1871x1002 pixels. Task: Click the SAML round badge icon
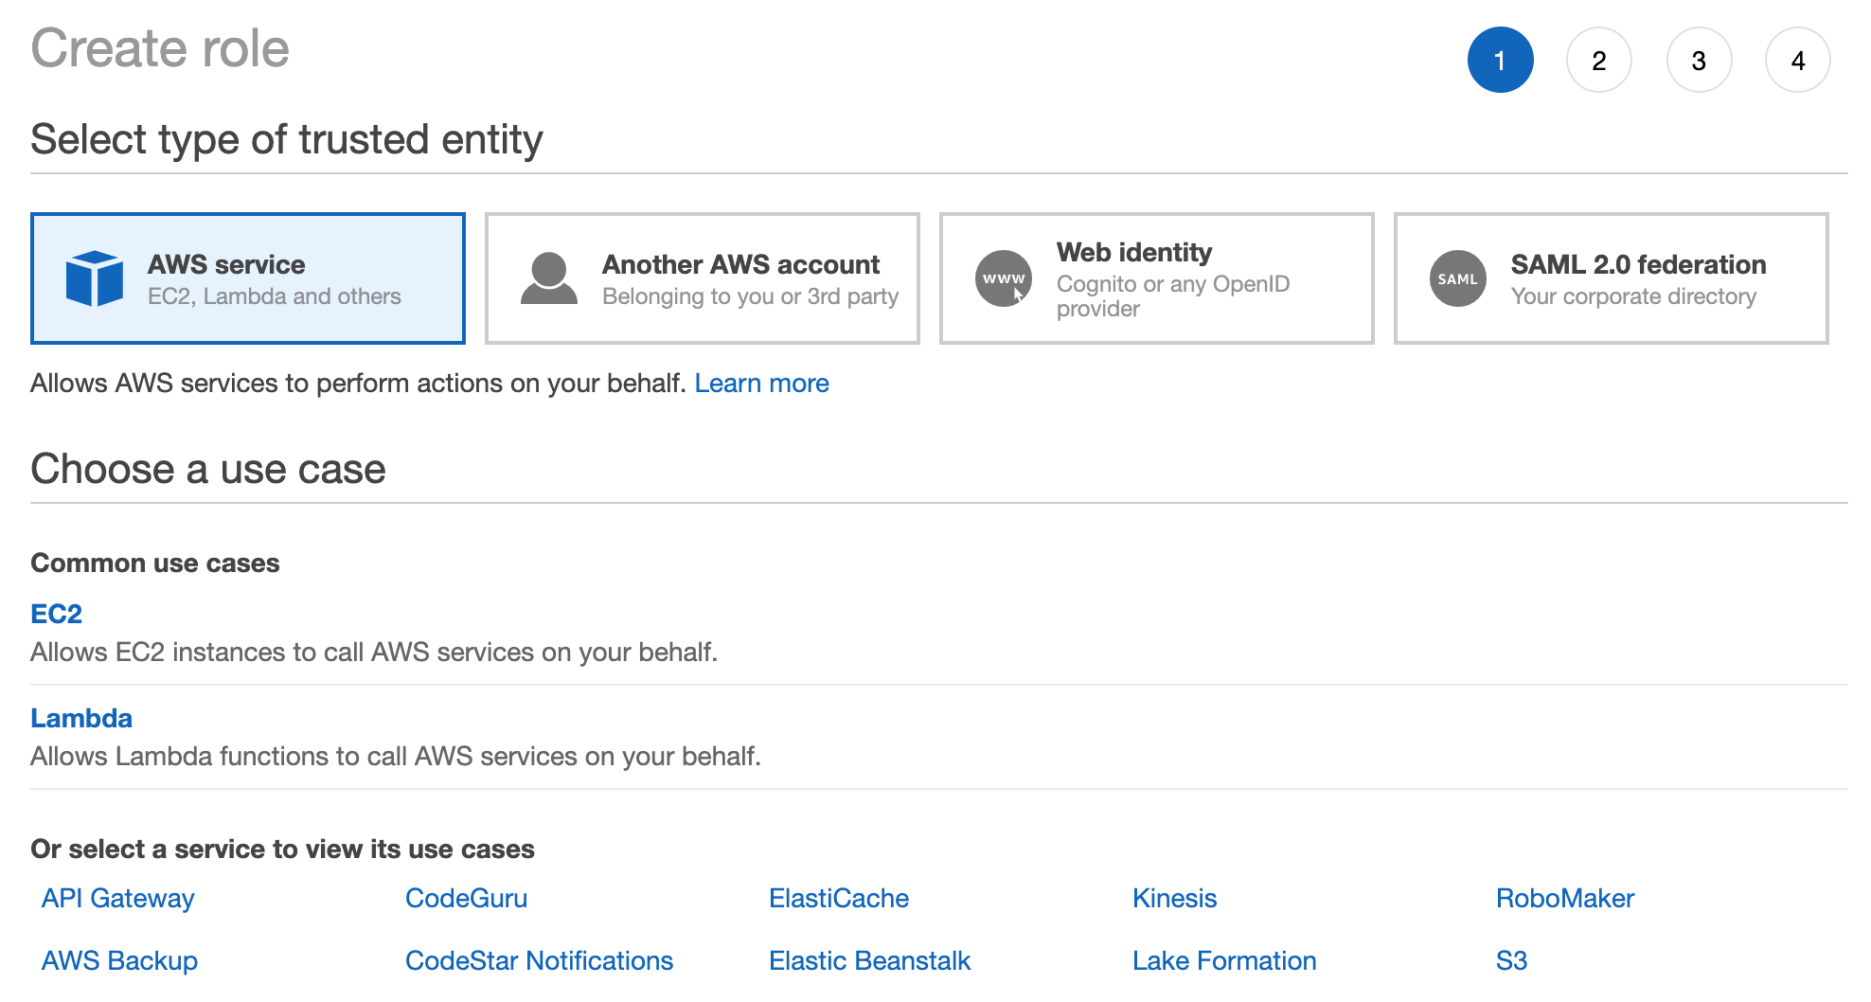[x=1458, y=278]
